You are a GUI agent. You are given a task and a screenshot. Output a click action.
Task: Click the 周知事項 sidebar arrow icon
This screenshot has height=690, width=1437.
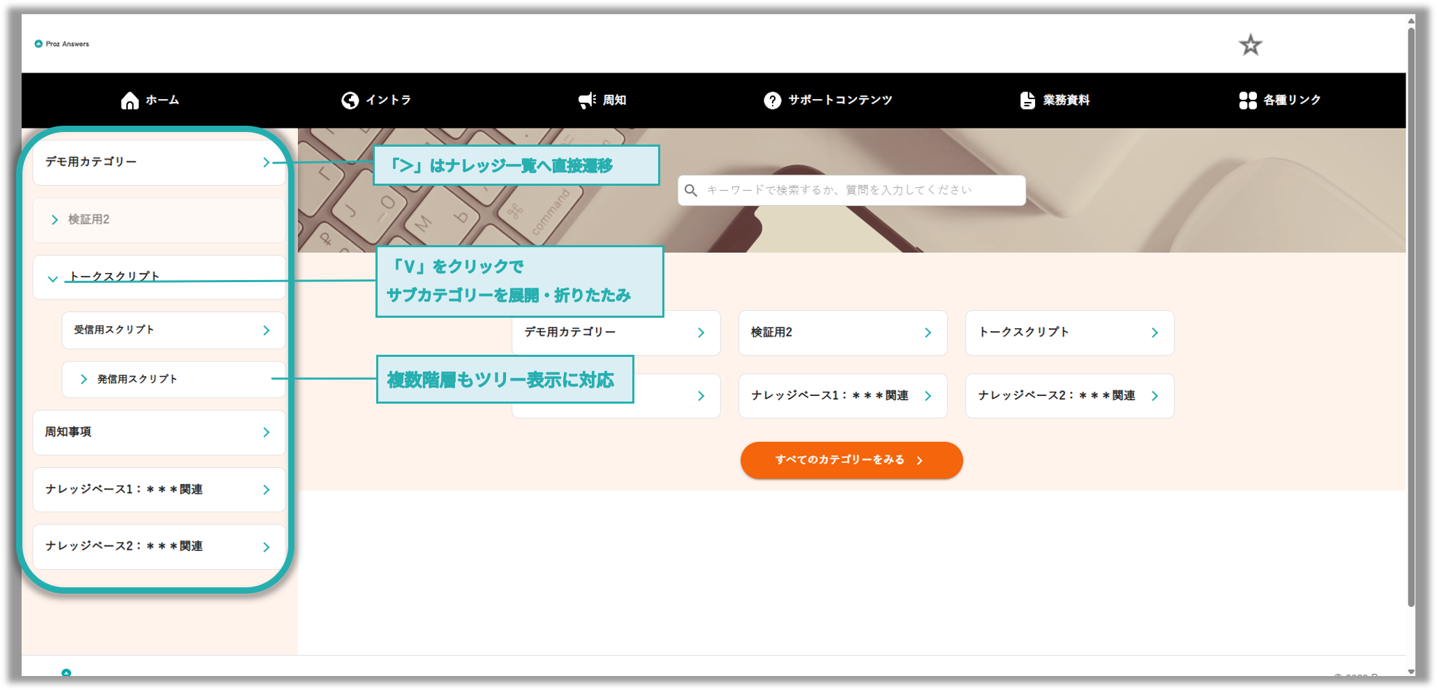266,432
